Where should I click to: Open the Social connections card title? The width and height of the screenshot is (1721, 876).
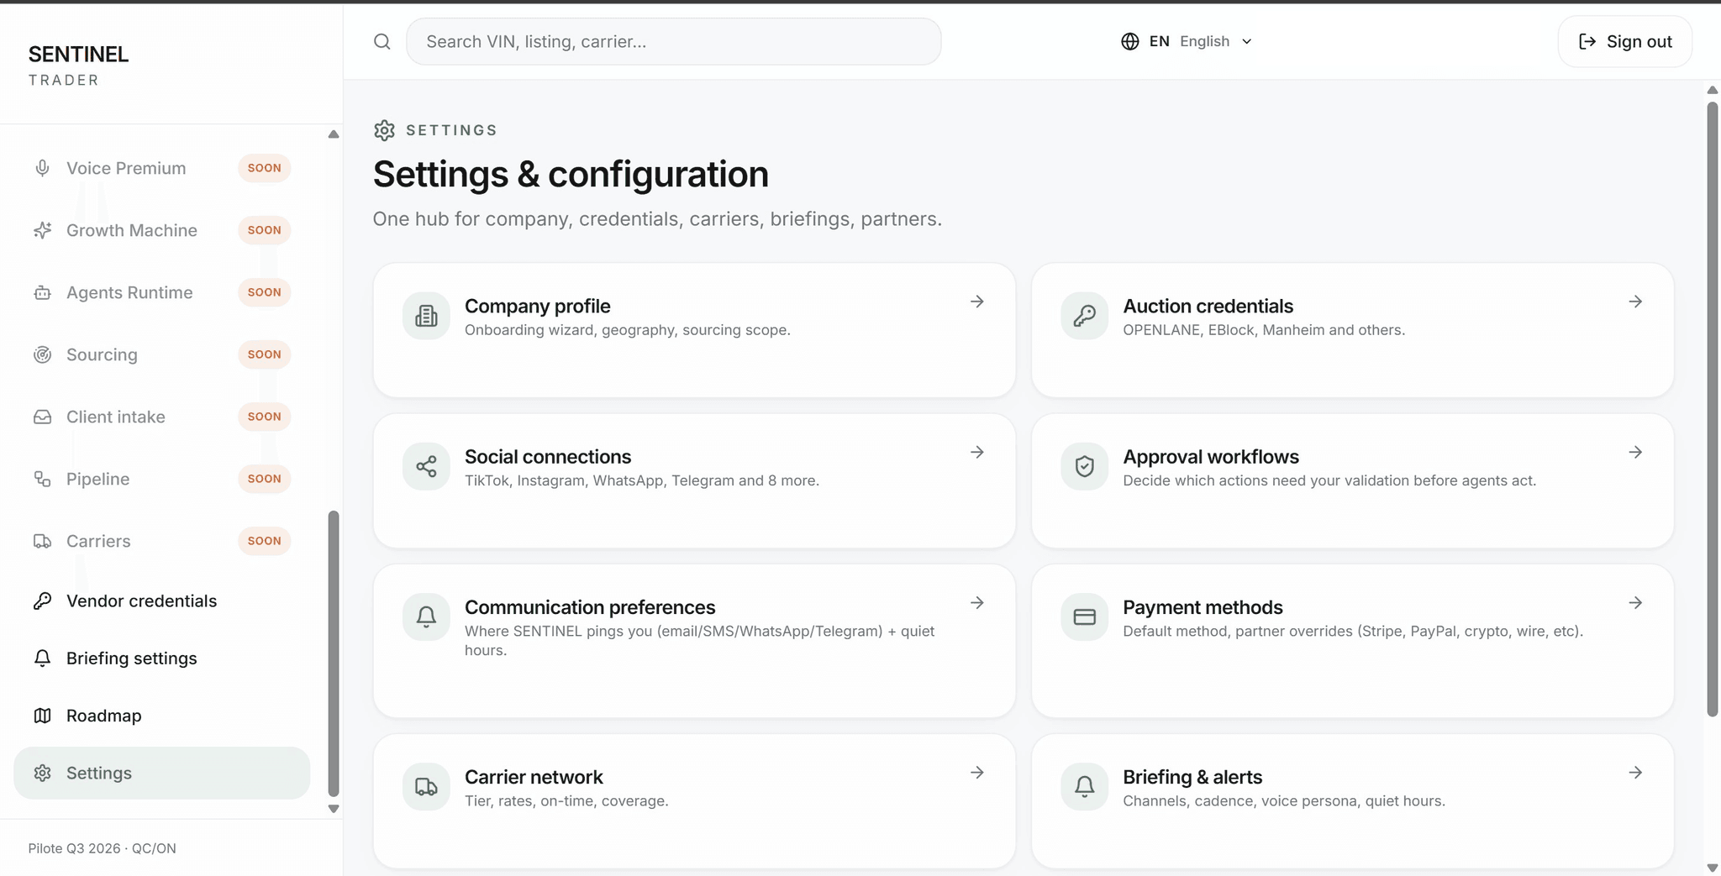[548, 456]
